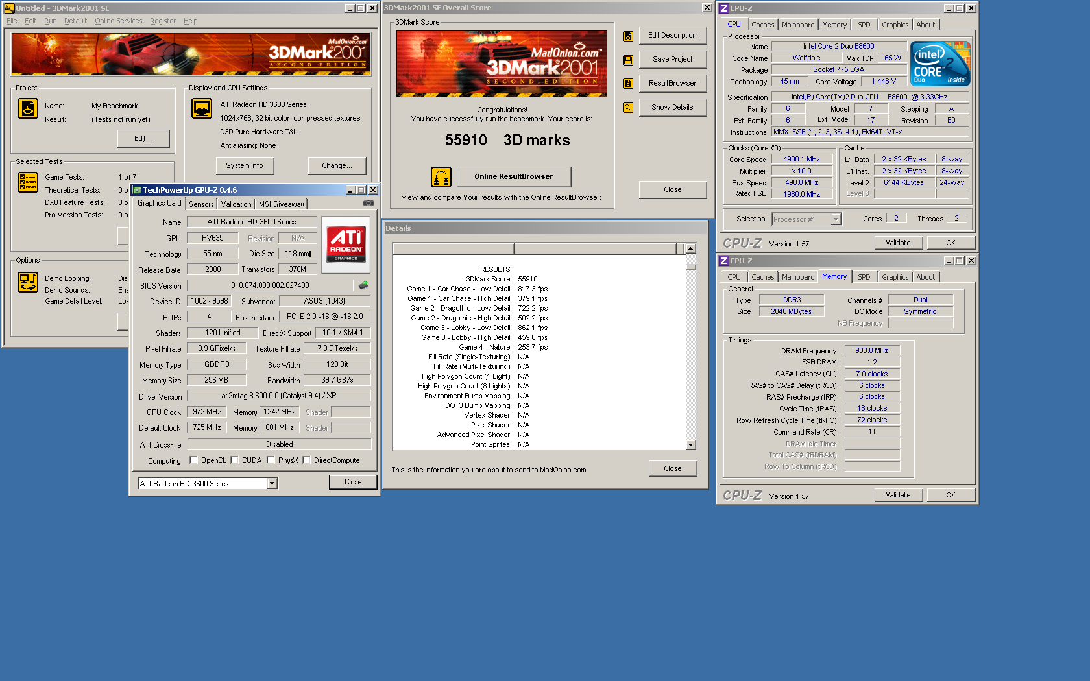Click the ASUS (1043) Subvendor field
This screenshot has width=1090, height=681.
point(324,301)
